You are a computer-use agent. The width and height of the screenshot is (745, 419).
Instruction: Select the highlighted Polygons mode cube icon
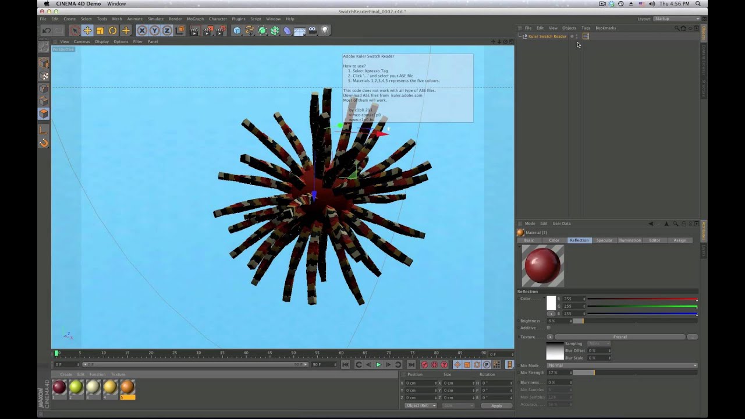[44, 113]
